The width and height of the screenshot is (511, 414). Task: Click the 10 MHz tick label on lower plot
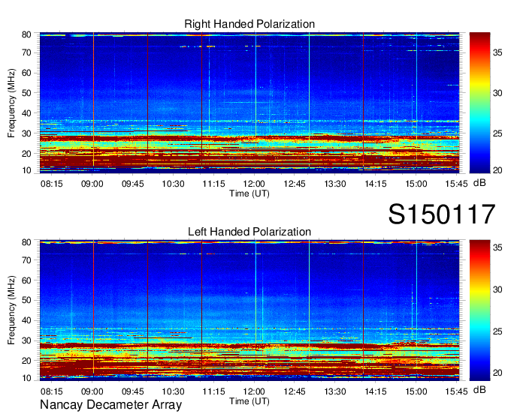26,378
